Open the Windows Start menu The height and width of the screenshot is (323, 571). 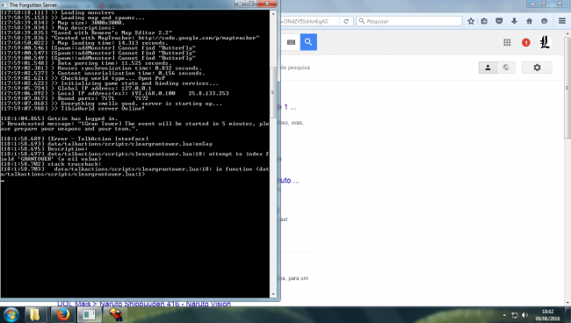point(11,314)
